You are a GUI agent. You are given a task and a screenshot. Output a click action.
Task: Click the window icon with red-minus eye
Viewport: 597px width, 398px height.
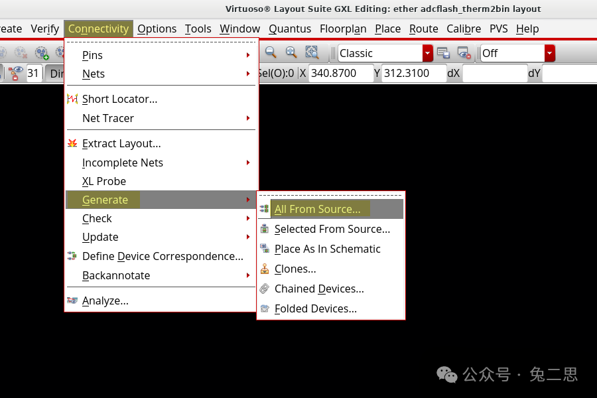[x=464, y=53]
